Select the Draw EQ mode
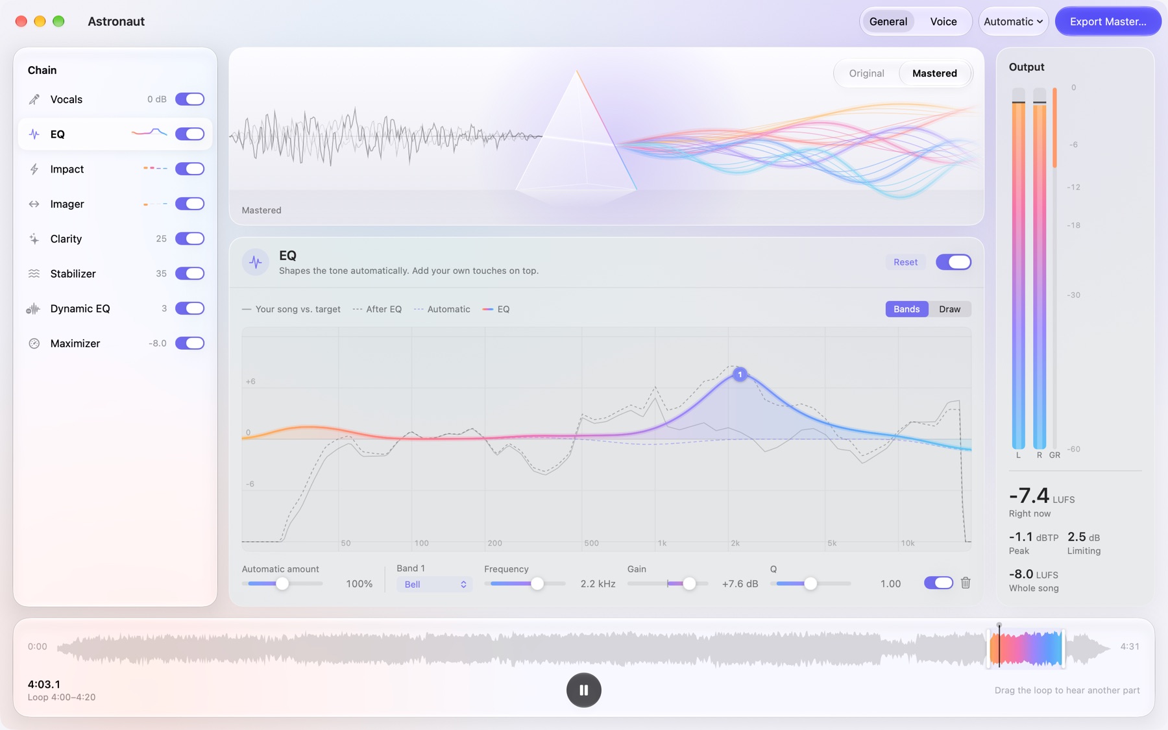1168x730 pixels. tap(949, 309)
